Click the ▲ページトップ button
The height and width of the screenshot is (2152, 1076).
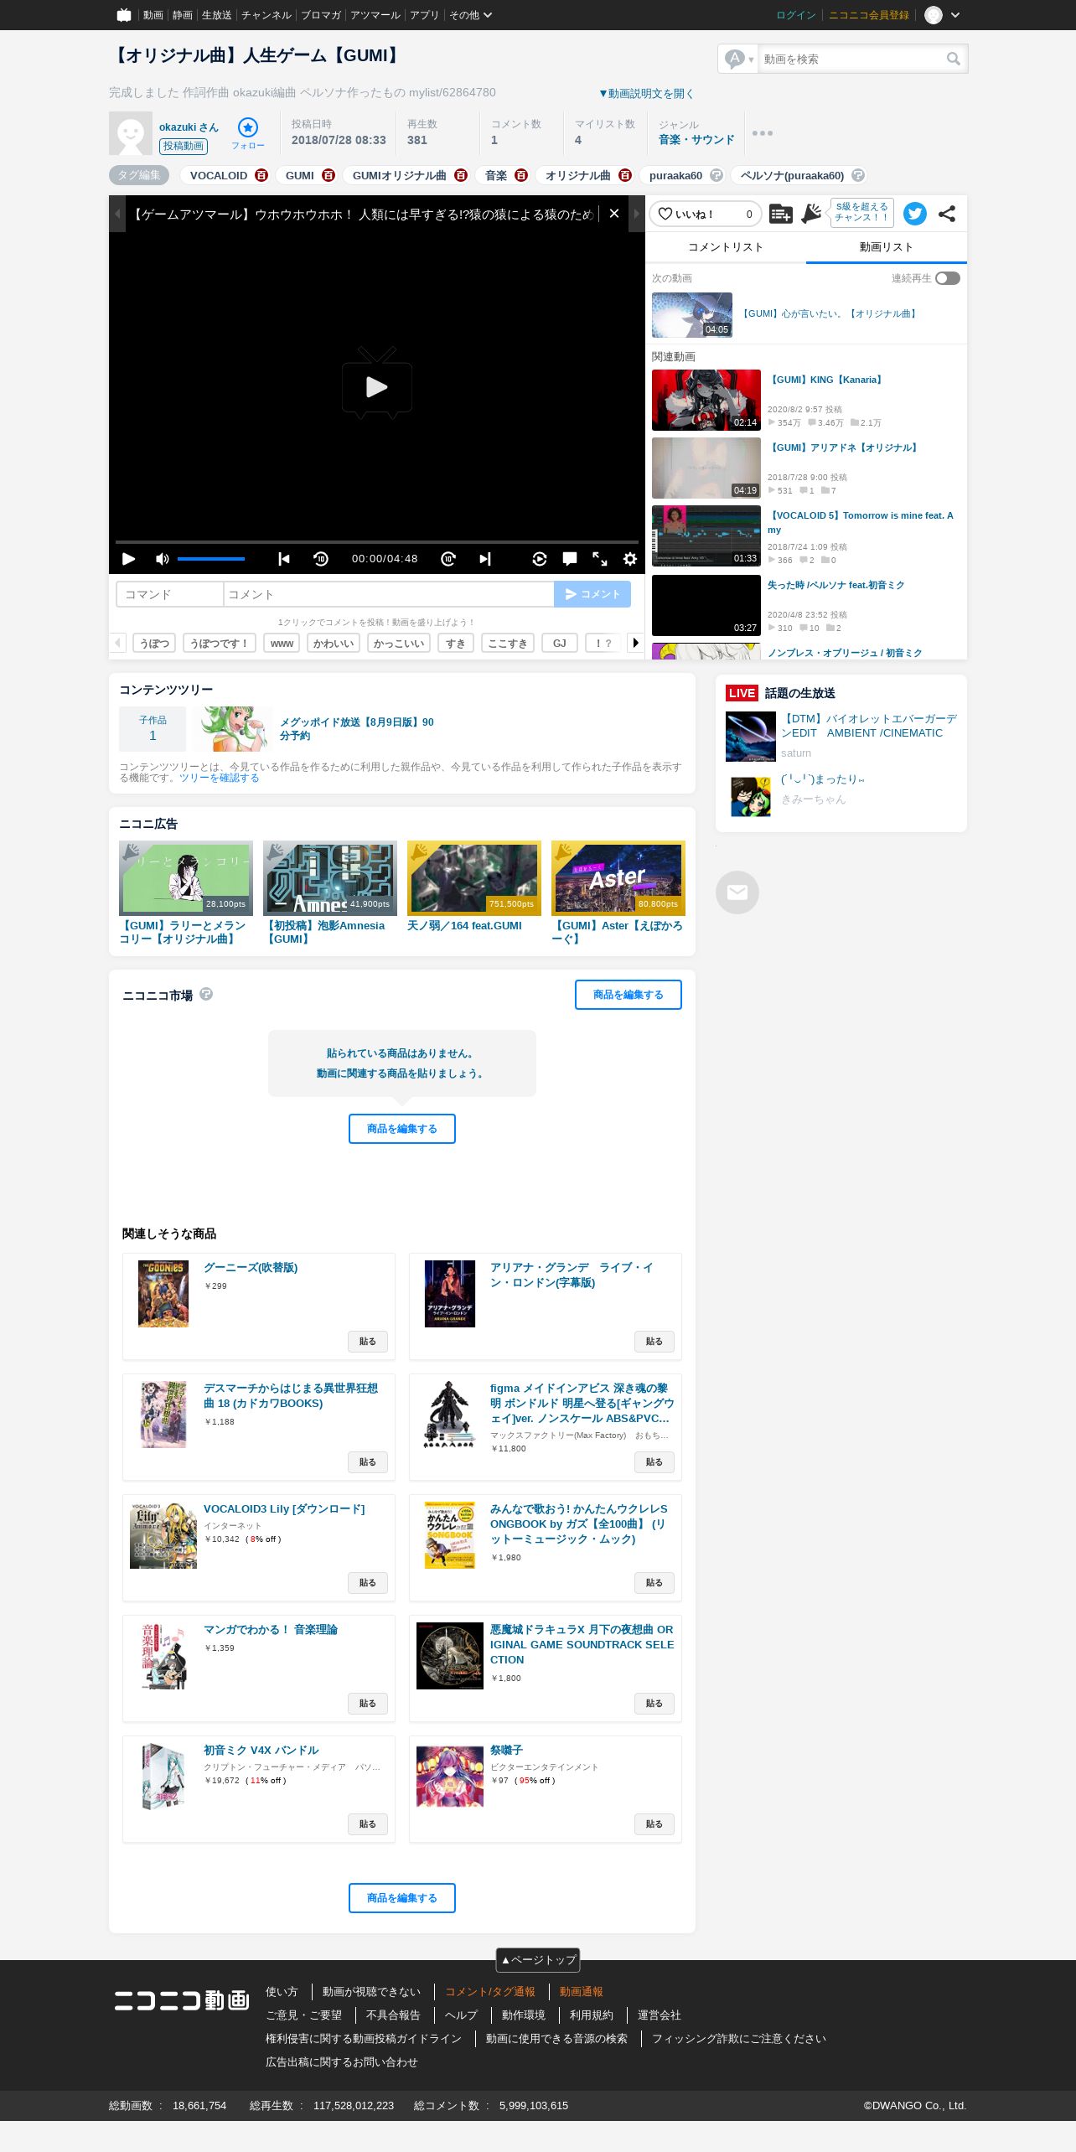538,1960
